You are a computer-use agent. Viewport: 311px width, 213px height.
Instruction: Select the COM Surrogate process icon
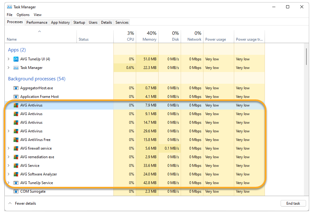[16, 191]
